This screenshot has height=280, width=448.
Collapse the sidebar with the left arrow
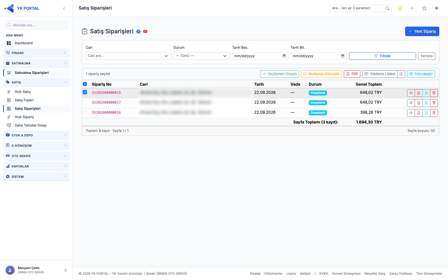pos(64,8)
